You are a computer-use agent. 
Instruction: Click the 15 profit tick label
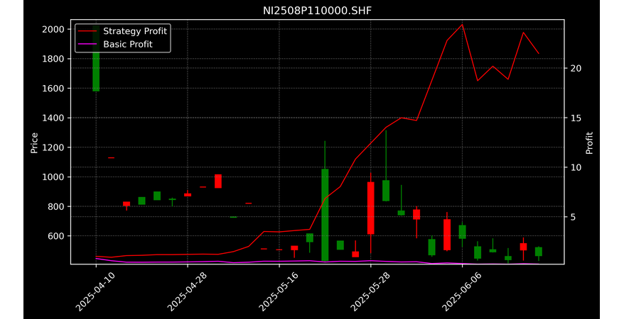point(576,118)
